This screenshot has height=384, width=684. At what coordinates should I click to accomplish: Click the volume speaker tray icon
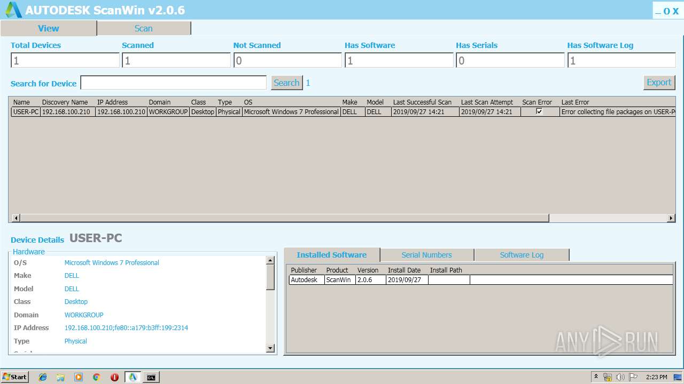pos(620,377)
